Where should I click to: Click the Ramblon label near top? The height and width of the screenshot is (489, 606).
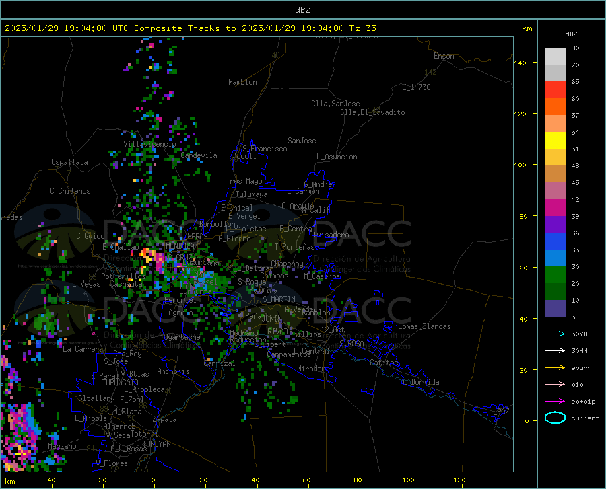click(x=242, y=82)
